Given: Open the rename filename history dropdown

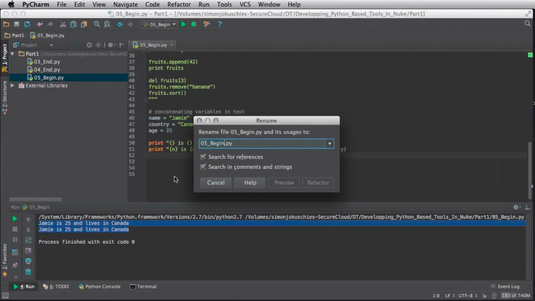Looking at the screenshot, I should (x=330, y=143).
